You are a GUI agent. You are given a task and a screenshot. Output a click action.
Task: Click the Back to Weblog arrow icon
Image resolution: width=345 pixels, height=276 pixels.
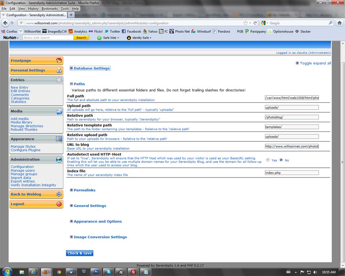pyautogui.click(x=59, y=194)
